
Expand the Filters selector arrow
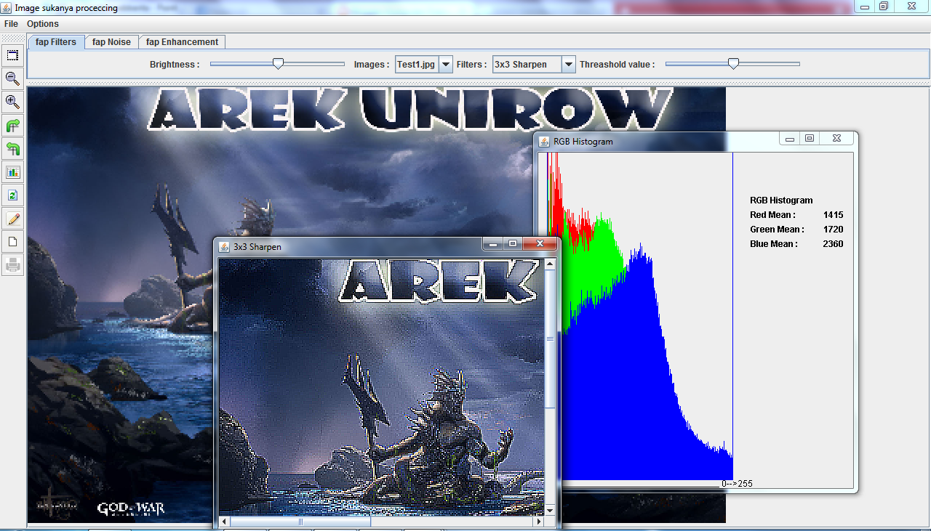point(569,64)
